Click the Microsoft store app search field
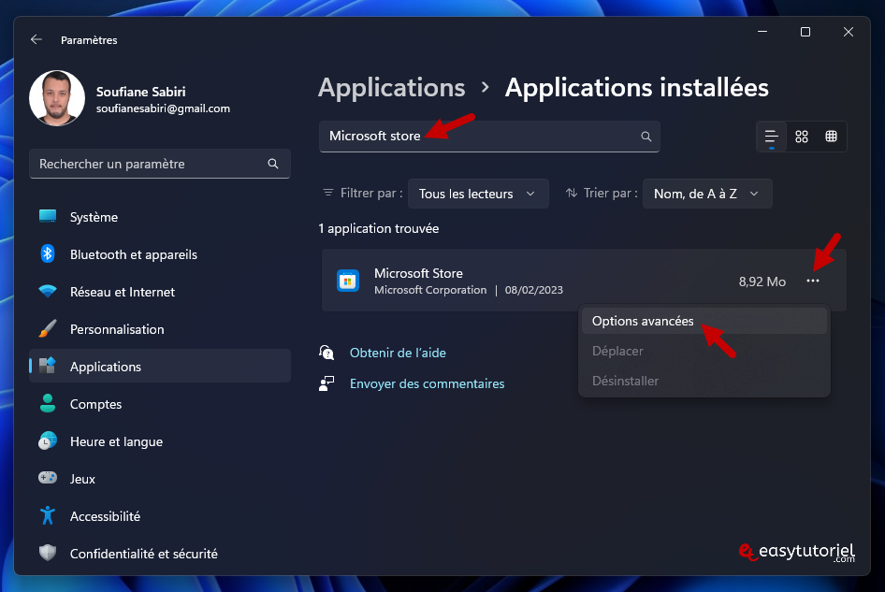 [x=489, y=136]
